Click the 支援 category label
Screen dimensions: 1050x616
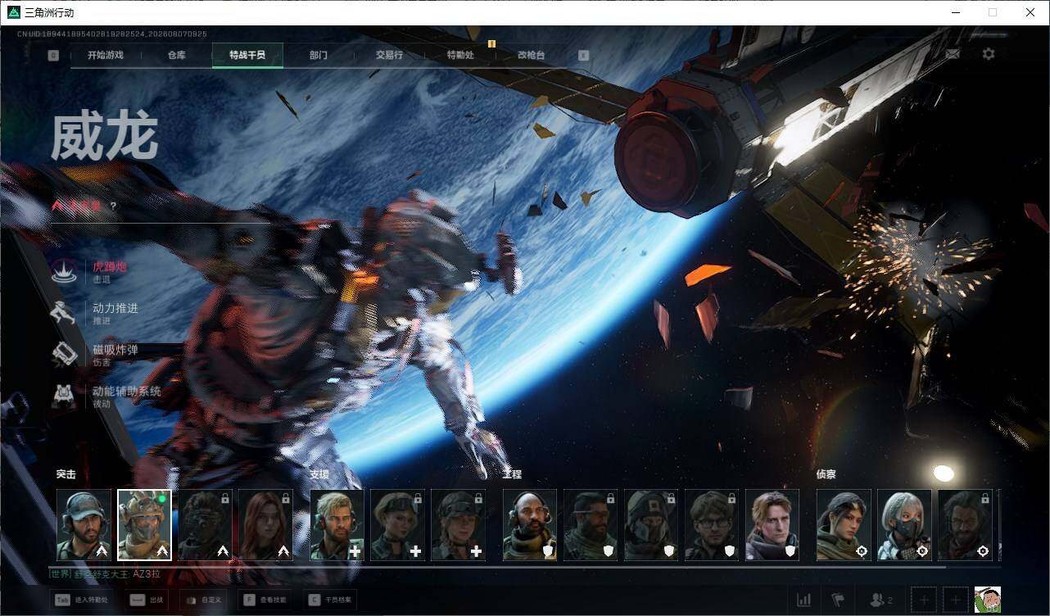tap(319, 474)
